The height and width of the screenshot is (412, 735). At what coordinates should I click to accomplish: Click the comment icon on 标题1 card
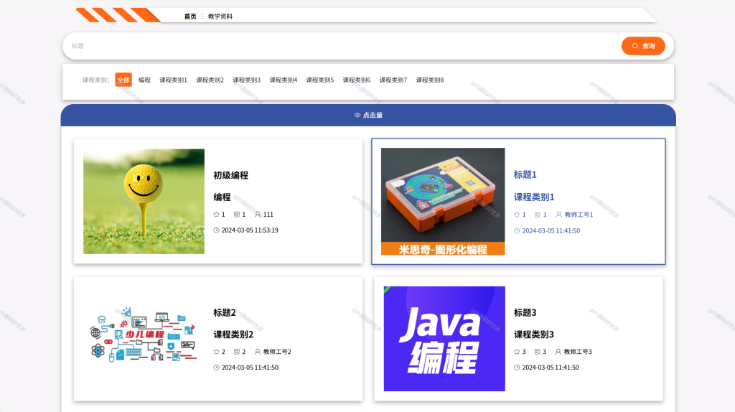pyautogui.click(x=538, y=215)
